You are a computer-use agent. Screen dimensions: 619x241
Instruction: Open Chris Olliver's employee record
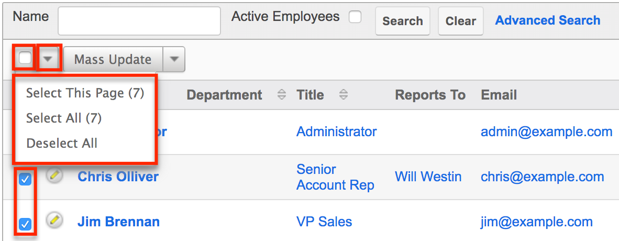pyautogui.click(x=118, y=177)
